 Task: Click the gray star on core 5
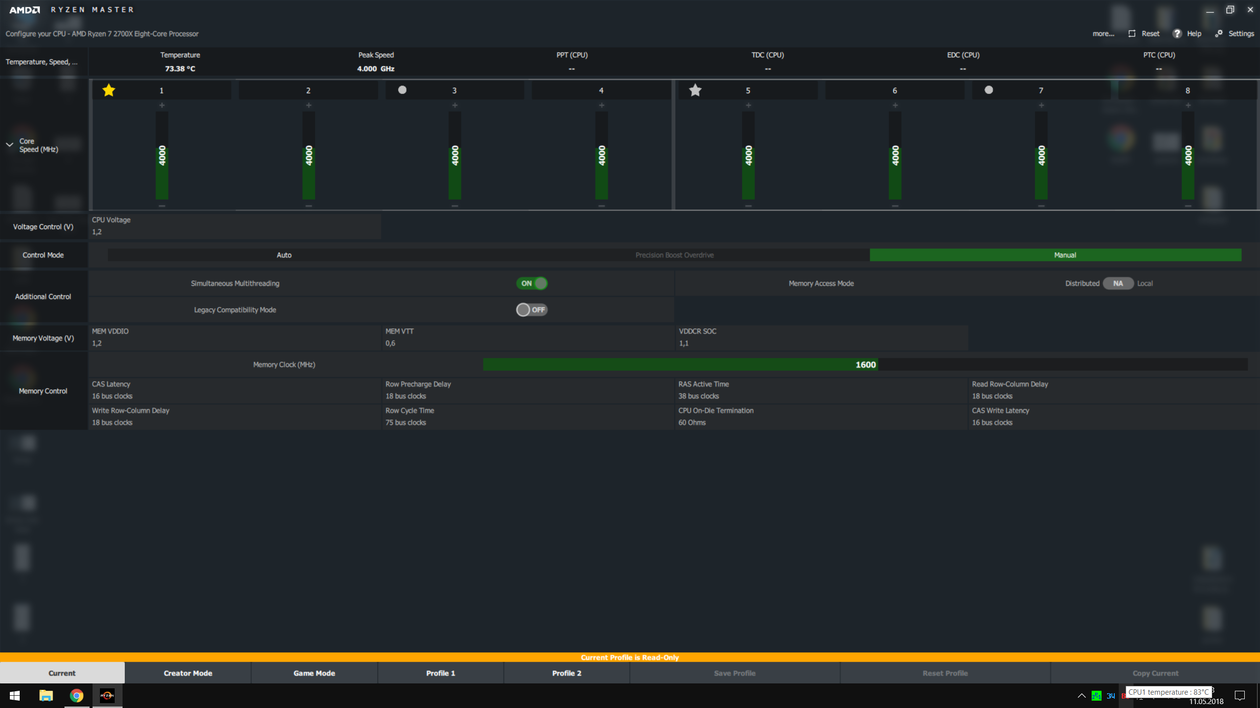coord(695,90)
